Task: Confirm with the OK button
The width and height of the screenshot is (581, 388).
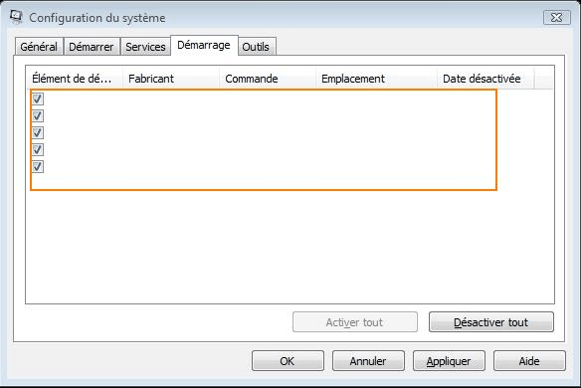Action: tap(288, 361)
